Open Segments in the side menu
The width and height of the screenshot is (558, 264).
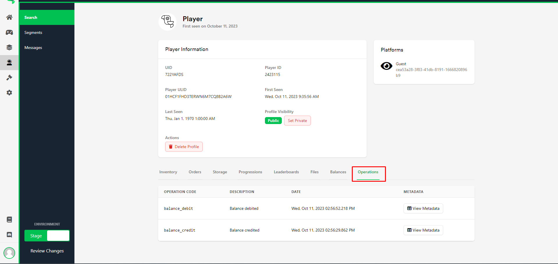33,32
